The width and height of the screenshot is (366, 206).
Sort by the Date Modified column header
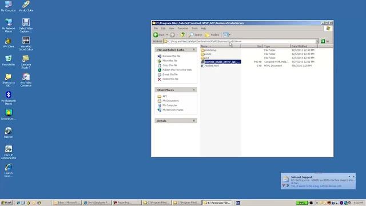tap(304, 46)
